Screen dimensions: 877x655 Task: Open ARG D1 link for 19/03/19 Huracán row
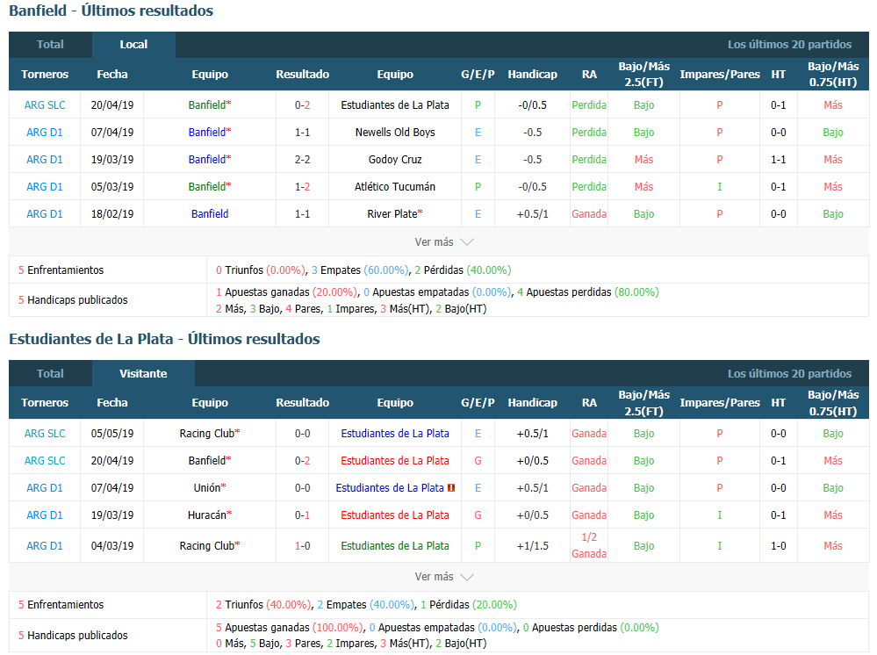45,515
